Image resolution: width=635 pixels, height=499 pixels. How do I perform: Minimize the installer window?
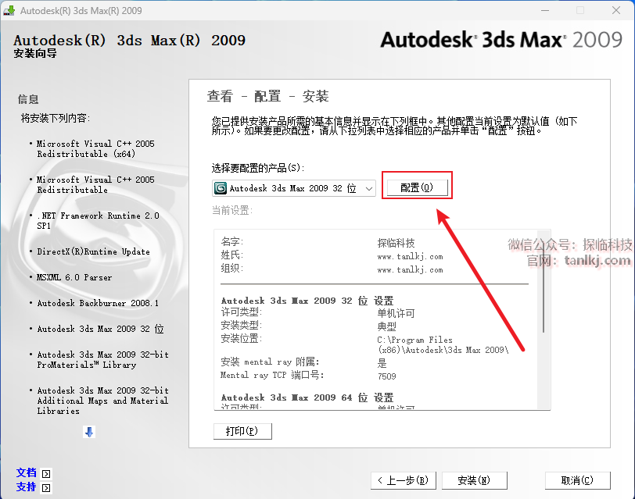click(x=545, y=10)
